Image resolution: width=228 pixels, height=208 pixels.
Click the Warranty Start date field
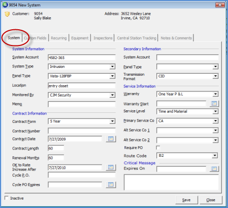pyautogui.click(x=181, y=104)
